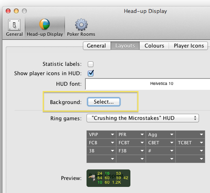The height and width of the screenshot is (193, 210).
Task: Click the Helvetica 10 HUD font field
Action: coord(147,84)
